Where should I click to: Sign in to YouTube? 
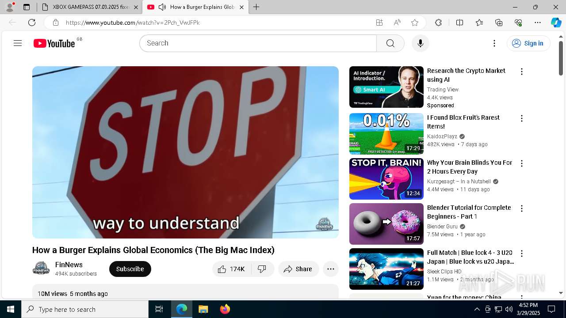pos(528,43)
